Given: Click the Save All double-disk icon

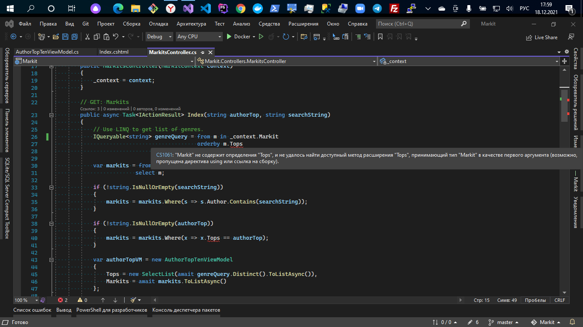Looking at the screenshot, I should click(x=74, y=37).
